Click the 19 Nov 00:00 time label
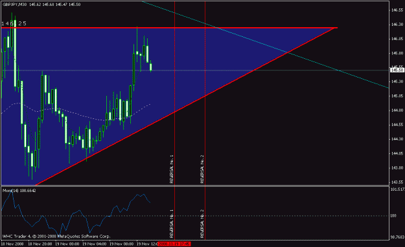The width and height of the screenshot is (405, 247). (67, 244)
